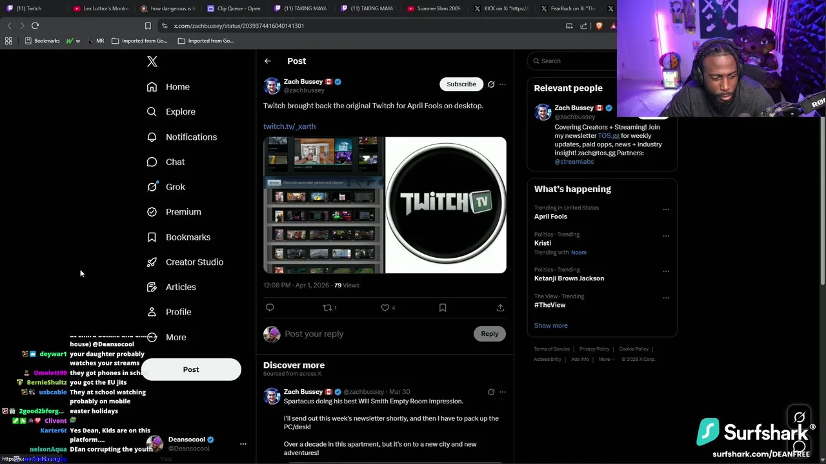The image size is (826, 464).
Task: Expand footer More link
Action: tap(607, 359)
